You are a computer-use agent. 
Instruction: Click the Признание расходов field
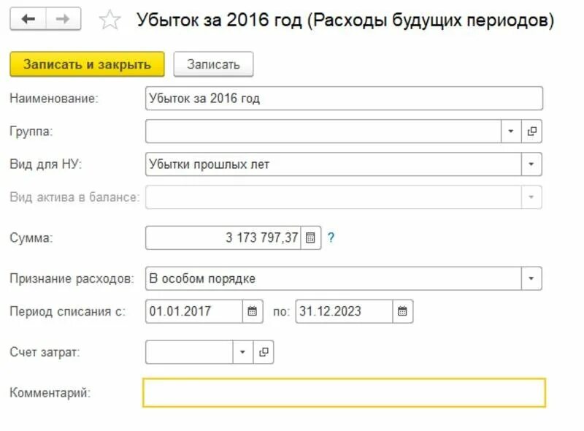(334, 278)
